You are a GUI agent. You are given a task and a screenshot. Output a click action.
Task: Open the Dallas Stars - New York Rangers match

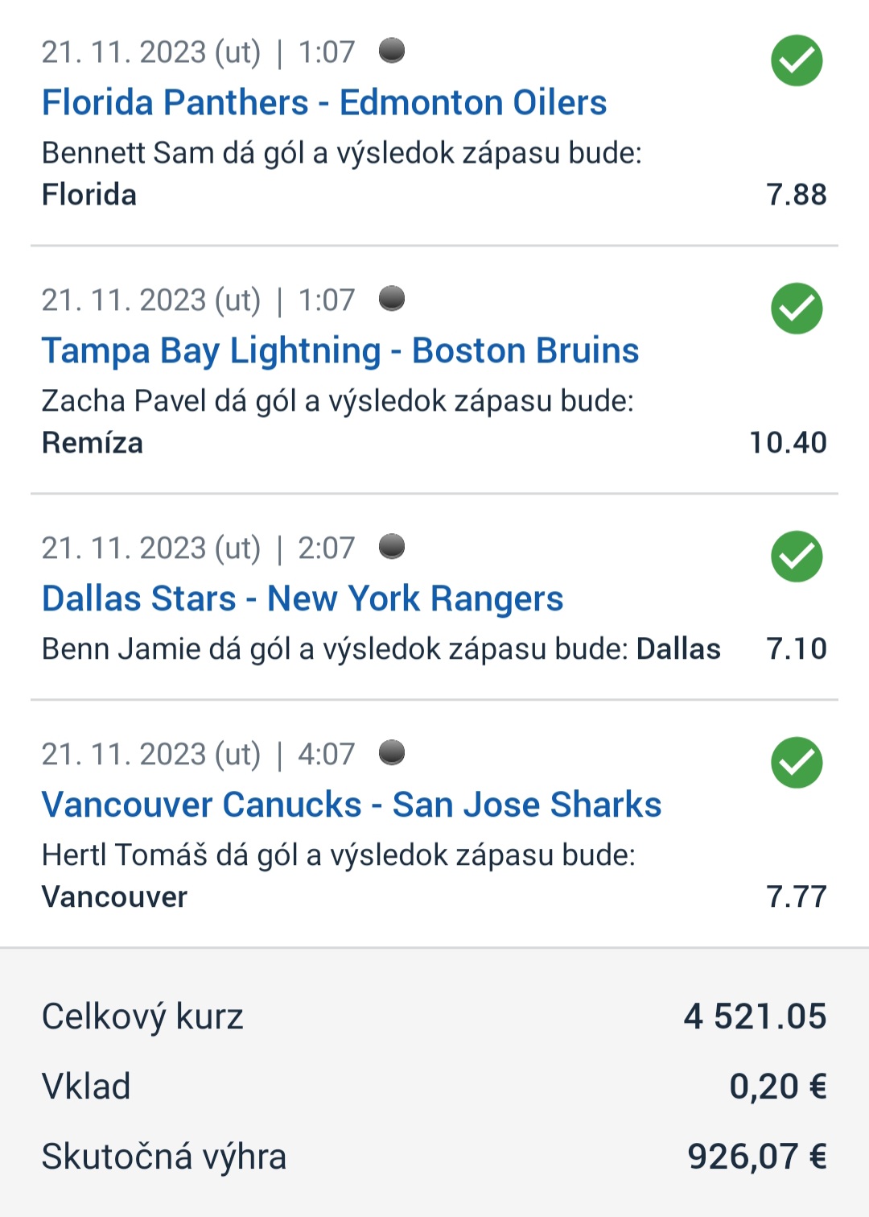click(303, 599)
